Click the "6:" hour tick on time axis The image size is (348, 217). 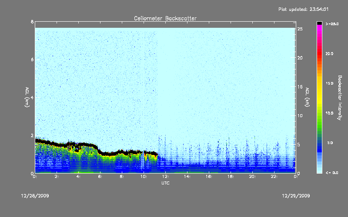click(x=100, y=177)
